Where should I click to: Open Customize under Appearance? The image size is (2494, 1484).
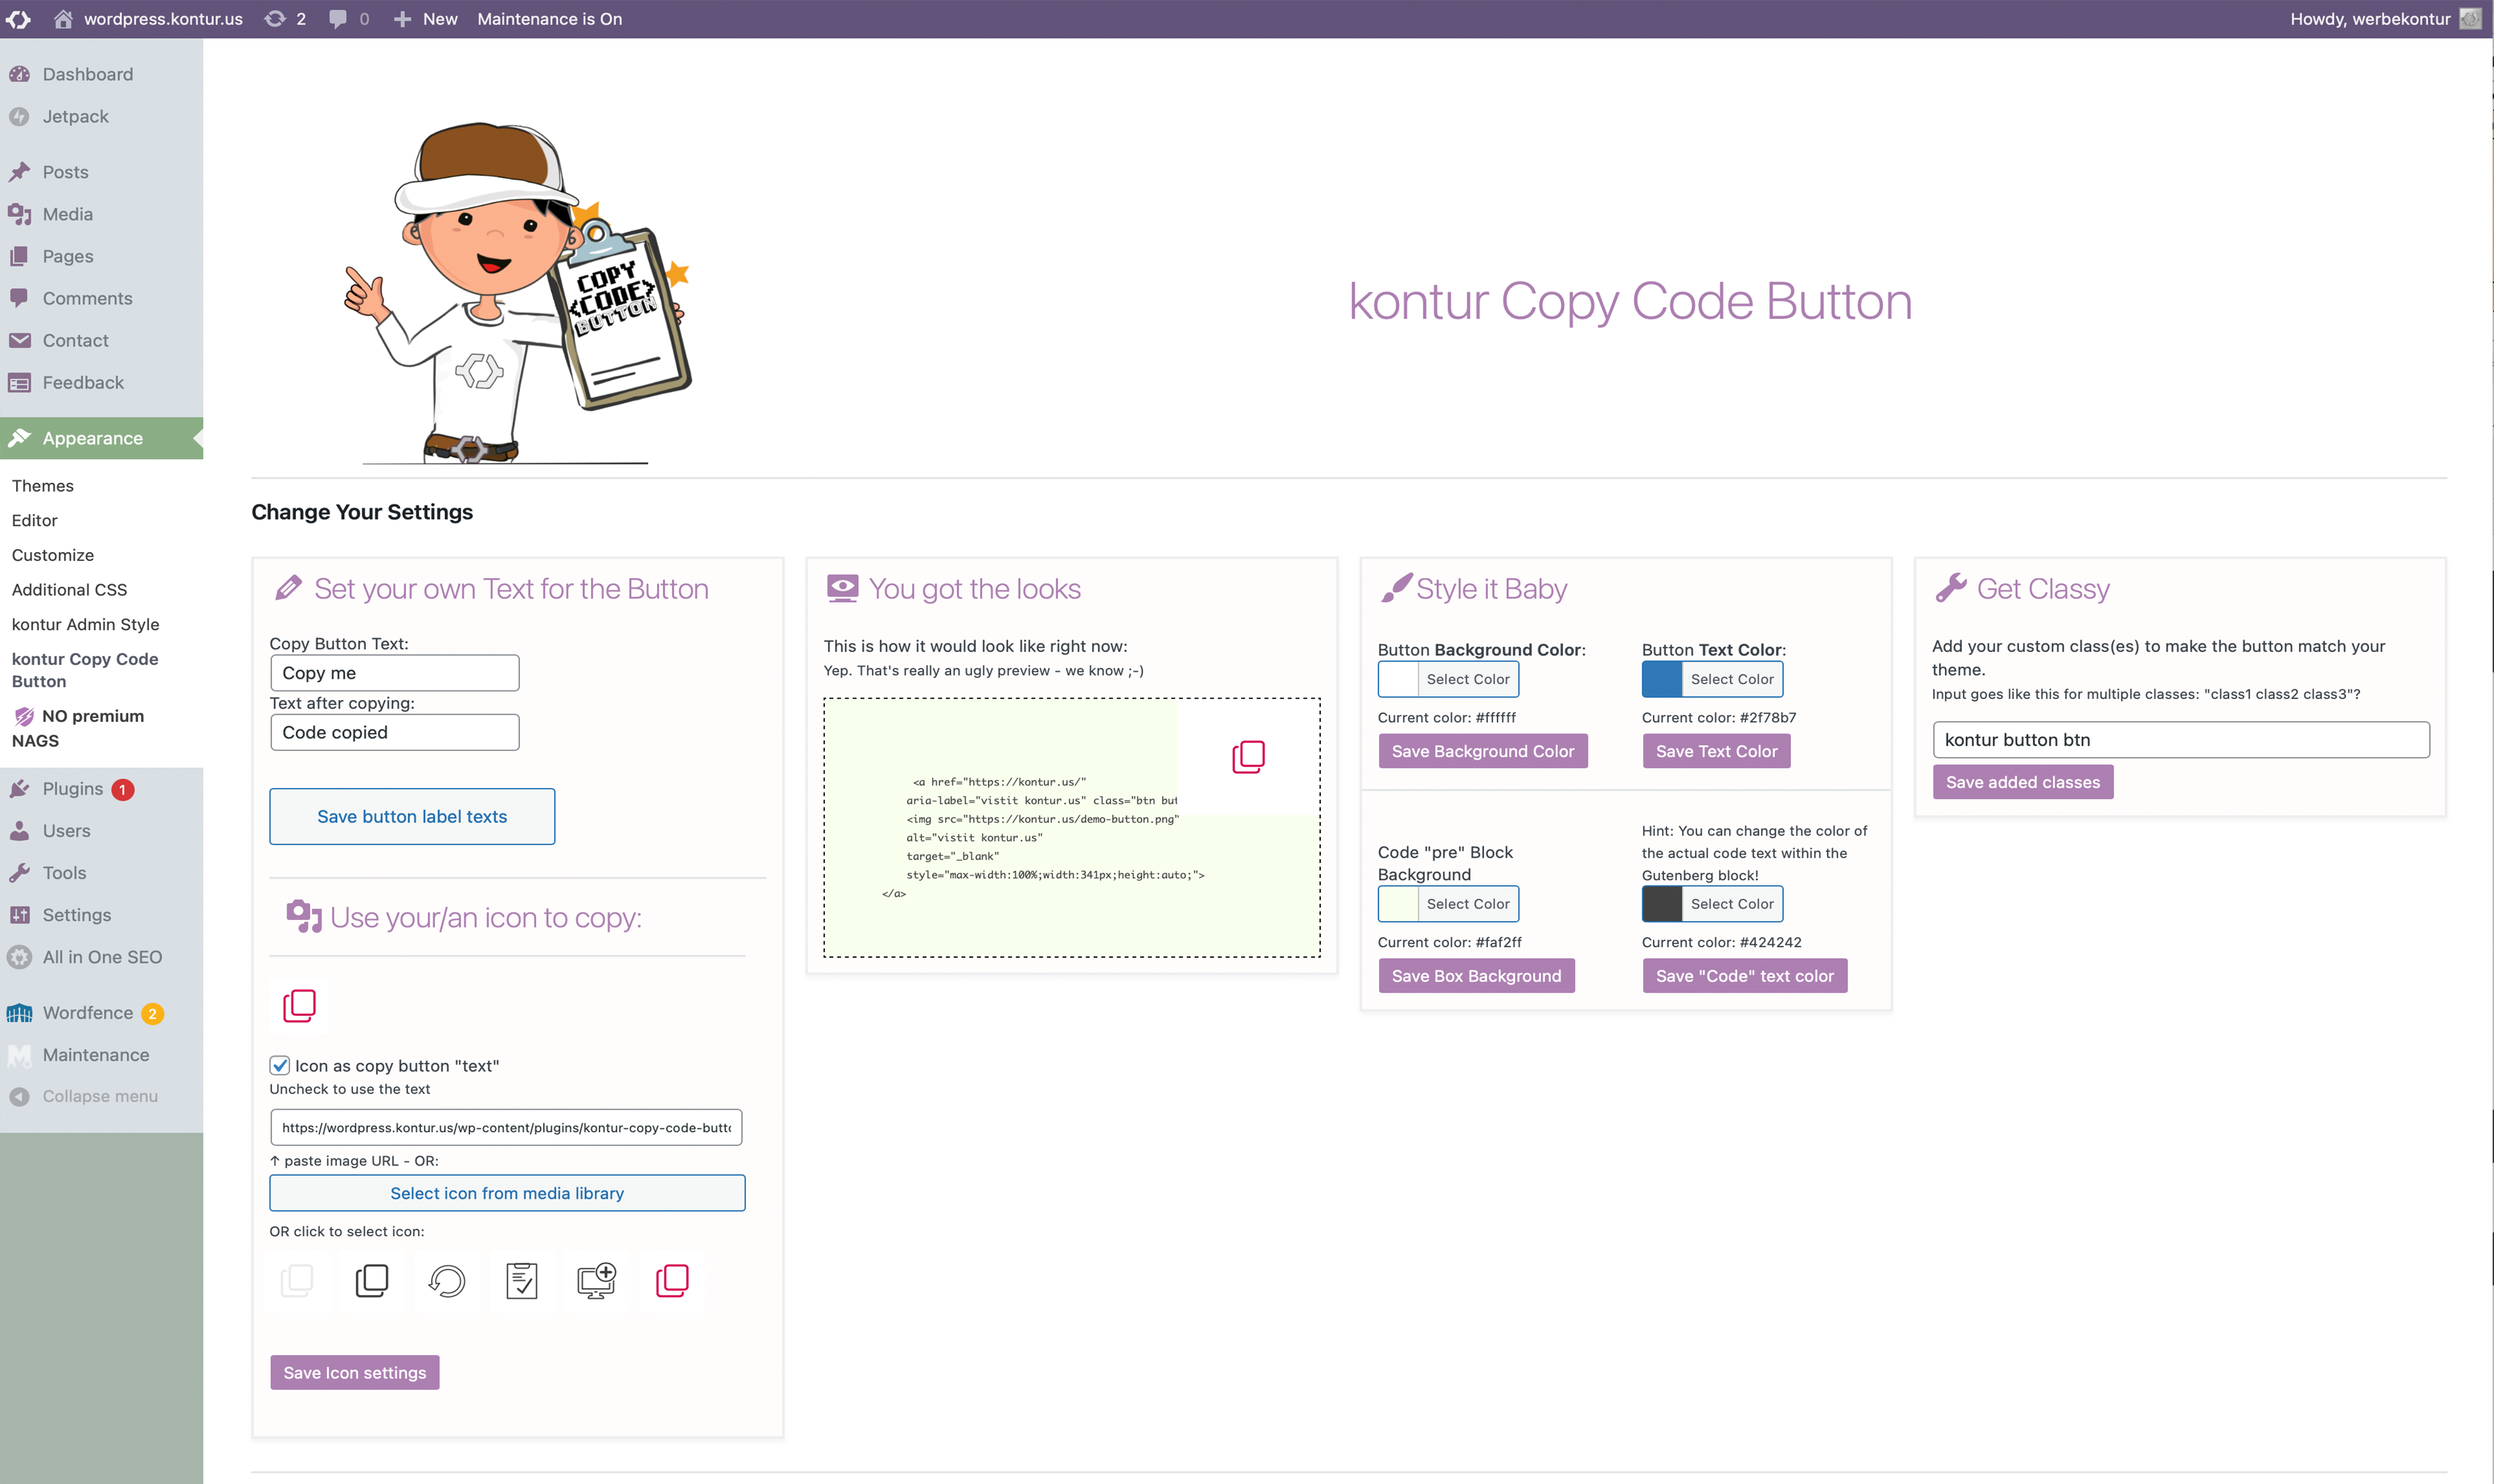click(53, 555)
